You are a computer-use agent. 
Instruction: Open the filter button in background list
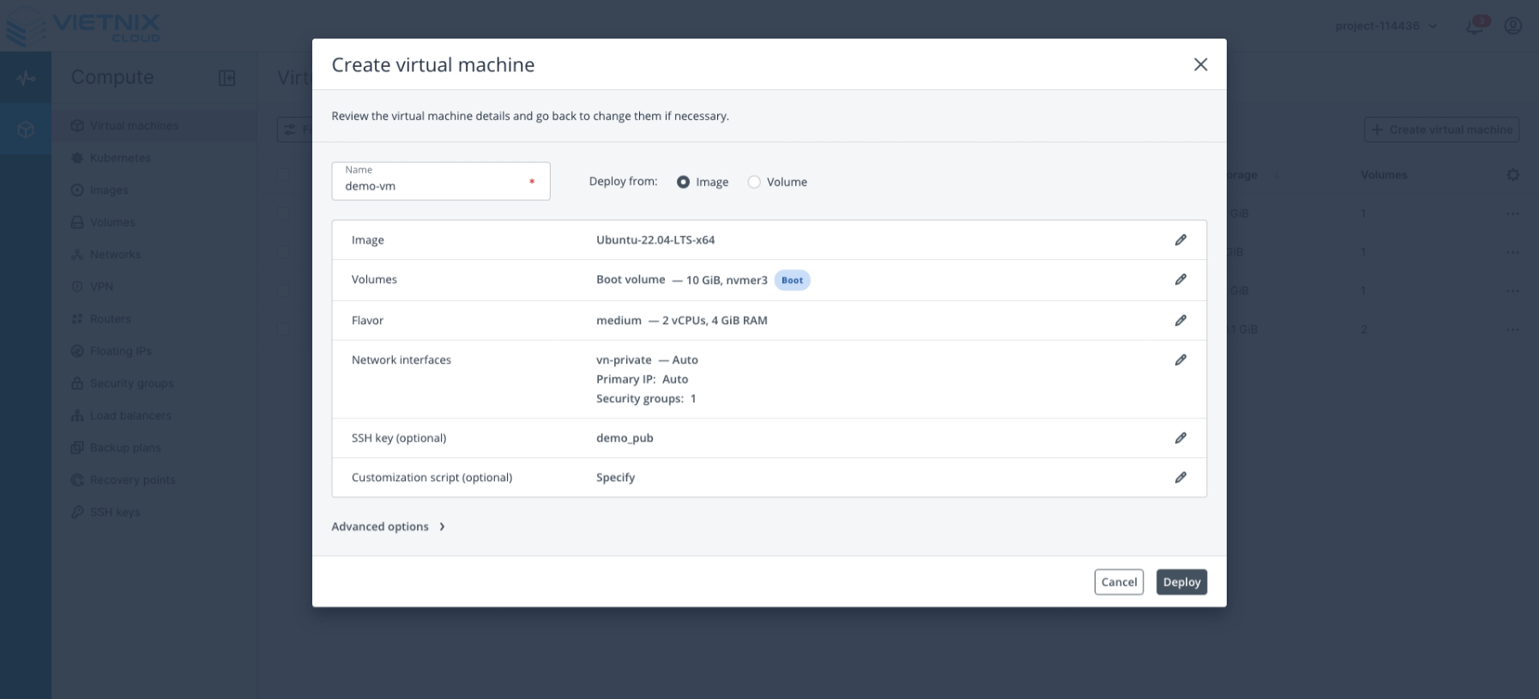294,130
